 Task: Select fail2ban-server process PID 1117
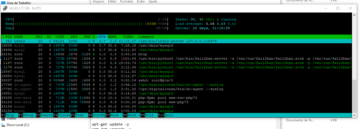pyautogui.click(x=176, y=59)
